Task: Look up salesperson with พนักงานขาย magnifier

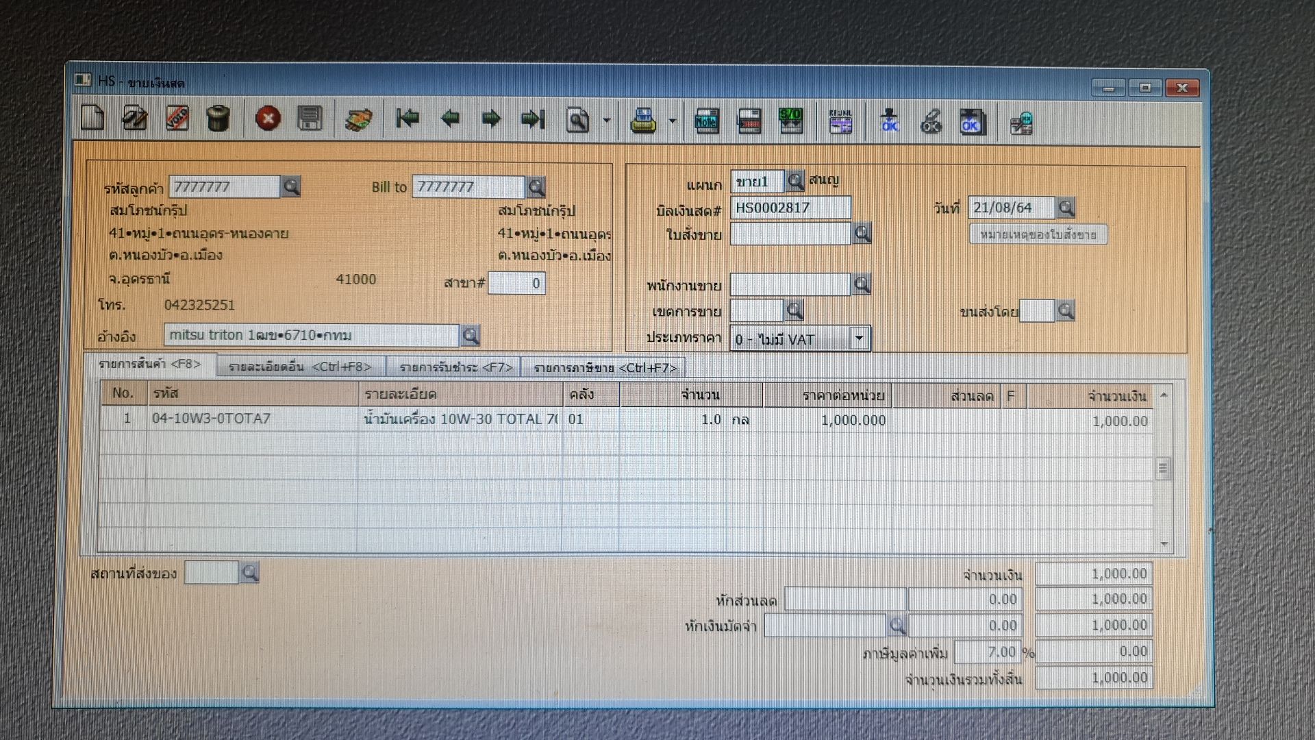Action: [862, 284]
